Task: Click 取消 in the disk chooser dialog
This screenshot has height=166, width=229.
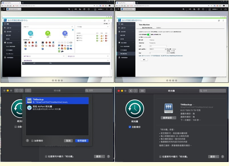Action: (x=68, y=141)
